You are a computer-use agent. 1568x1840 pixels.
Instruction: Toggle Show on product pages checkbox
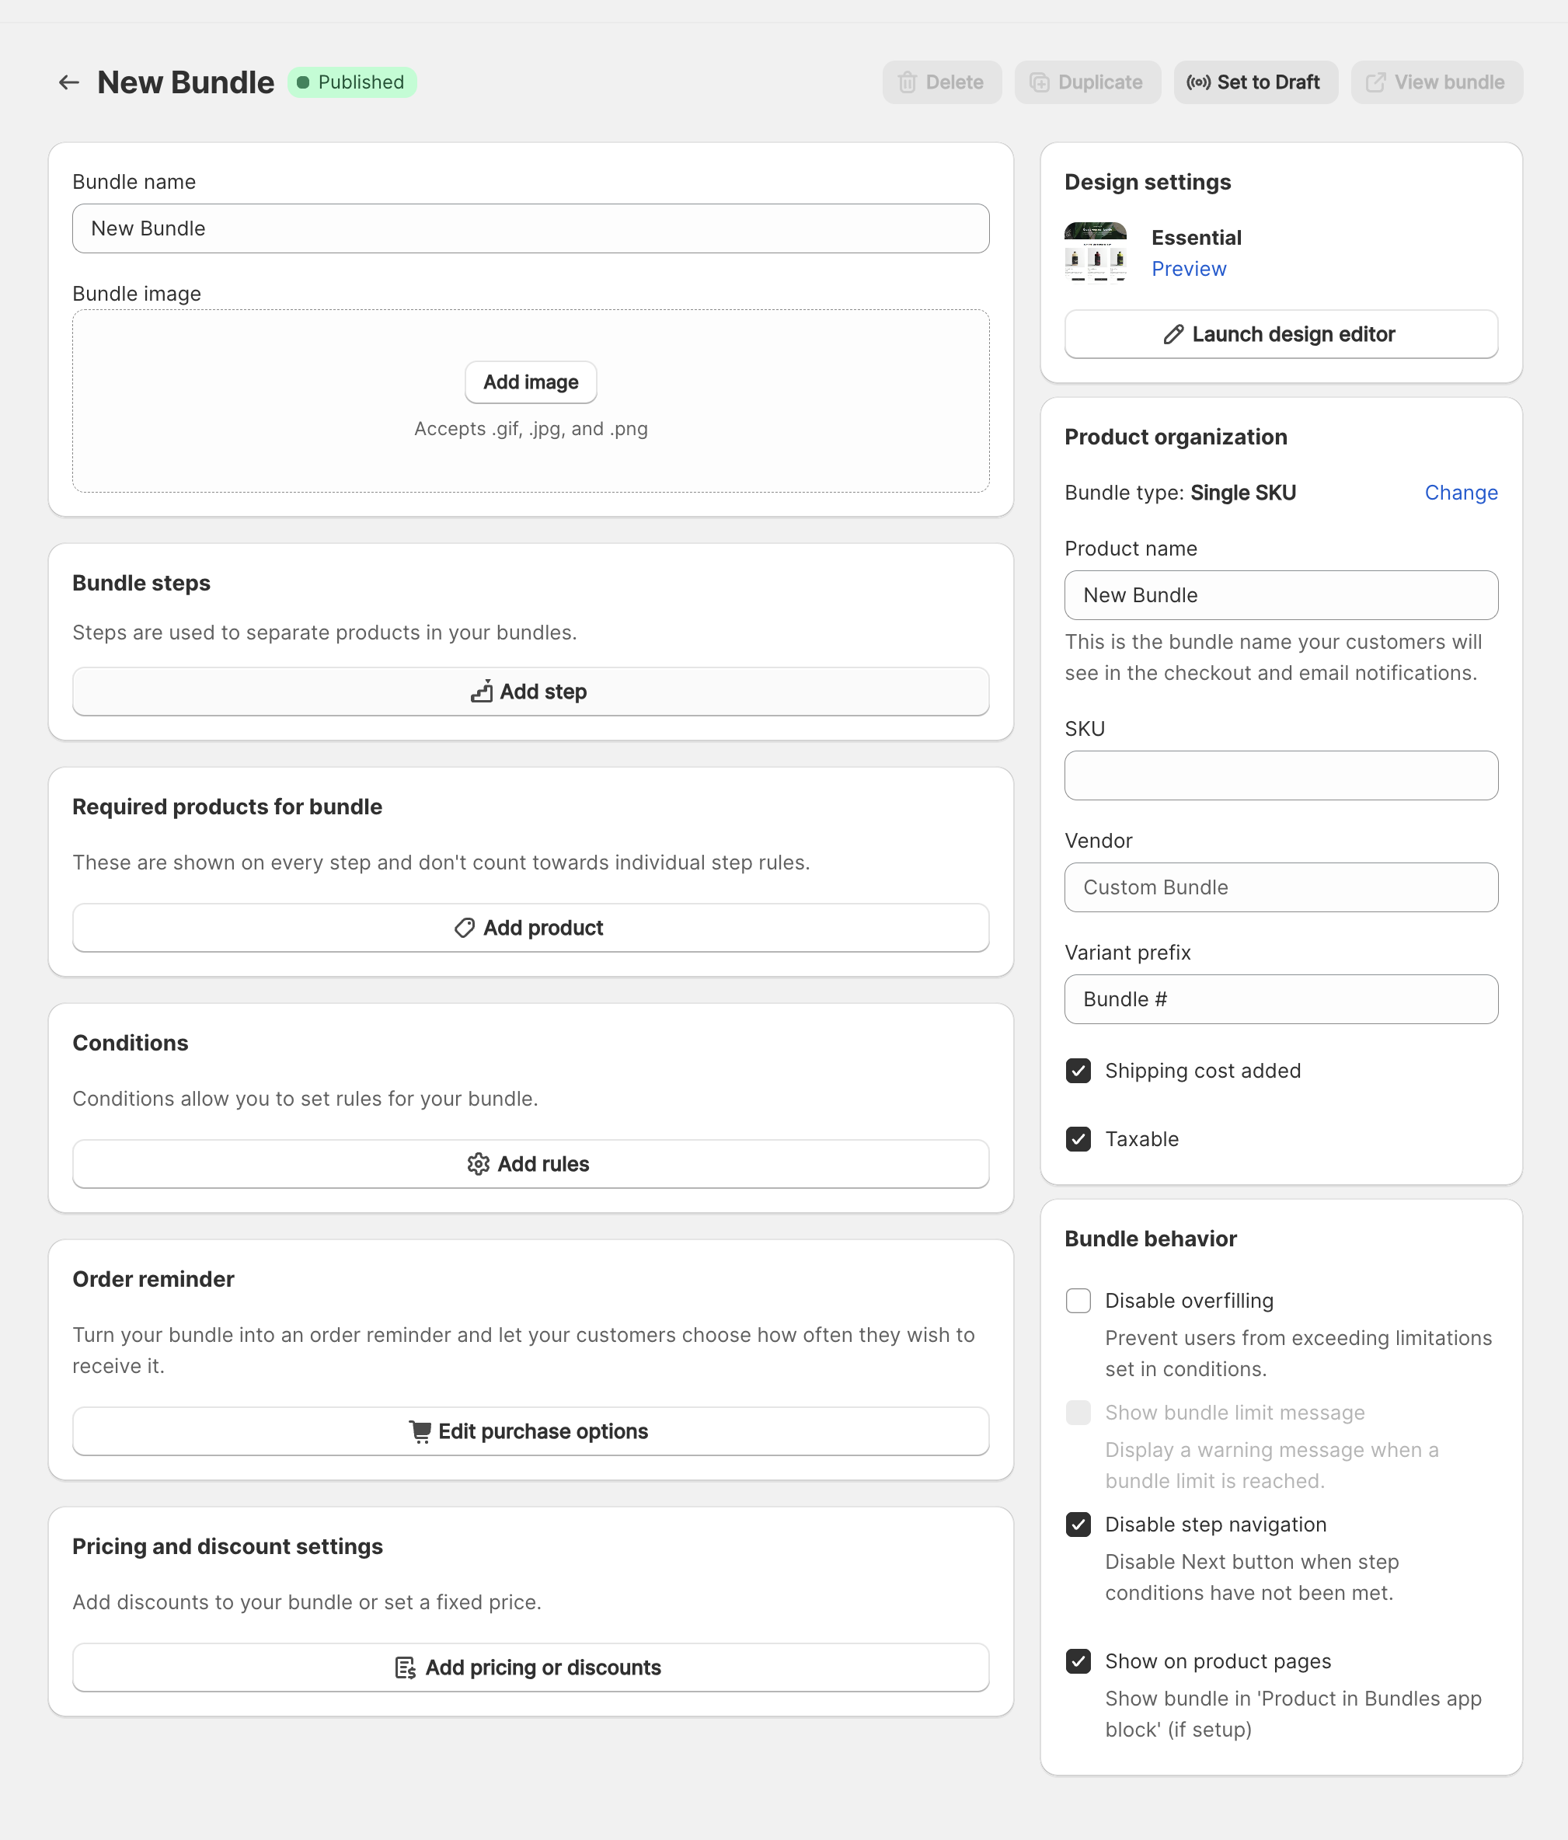(1078, 1661)
